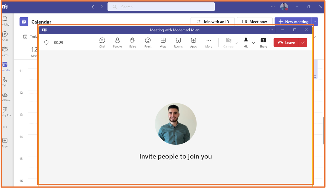This screenshot has width=327, height=188.
Task: Turn on your camera
Action: (228, 42)
